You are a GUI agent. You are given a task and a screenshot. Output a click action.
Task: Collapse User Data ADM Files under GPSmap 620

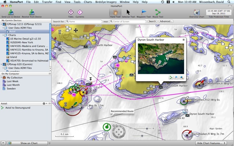pos(3,68)
